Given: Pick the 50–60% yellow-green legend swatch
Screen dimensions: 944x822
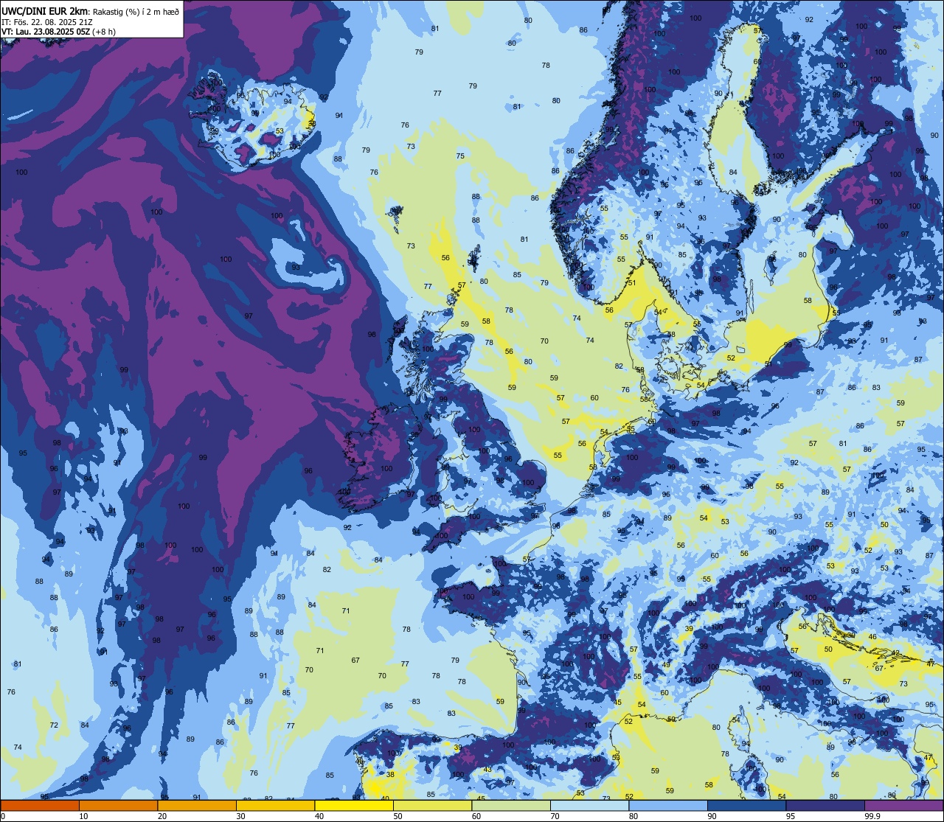Looking at the screenshot, I should coord(432,806).
